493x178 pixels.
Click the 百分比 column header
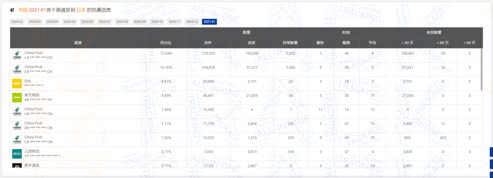[x=166, y=43]
